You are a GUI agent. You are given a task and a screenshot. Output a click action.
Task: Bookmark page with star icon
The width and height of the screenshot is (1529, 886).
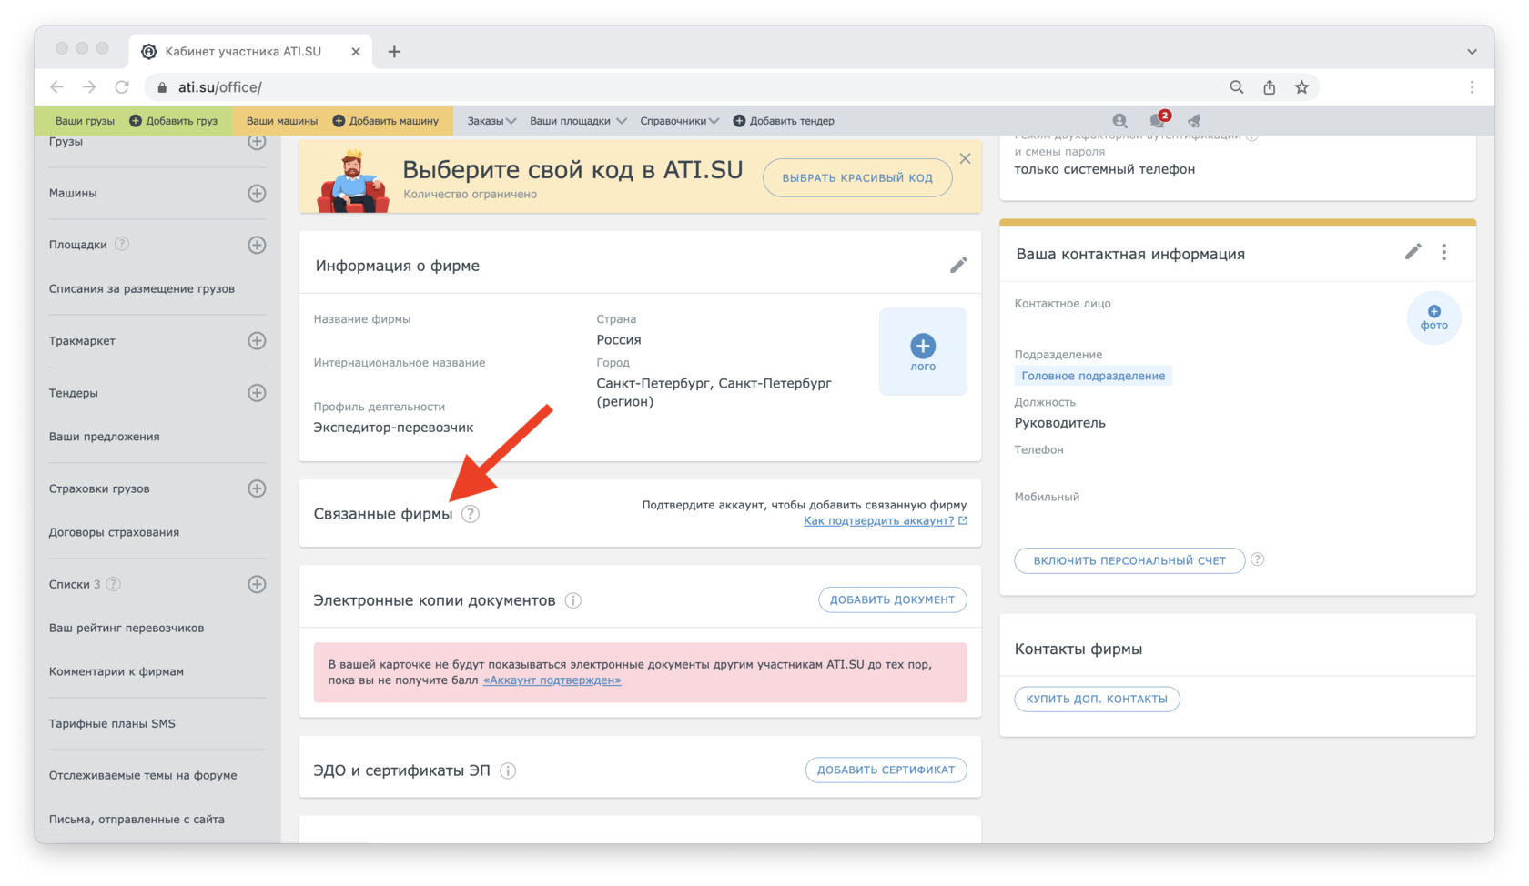pyautogui.click(x=1301, y=87)
